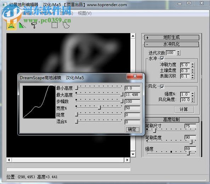Click the 最小高度 slider handle
Screen dimensions: 210x184
[76, 88]
